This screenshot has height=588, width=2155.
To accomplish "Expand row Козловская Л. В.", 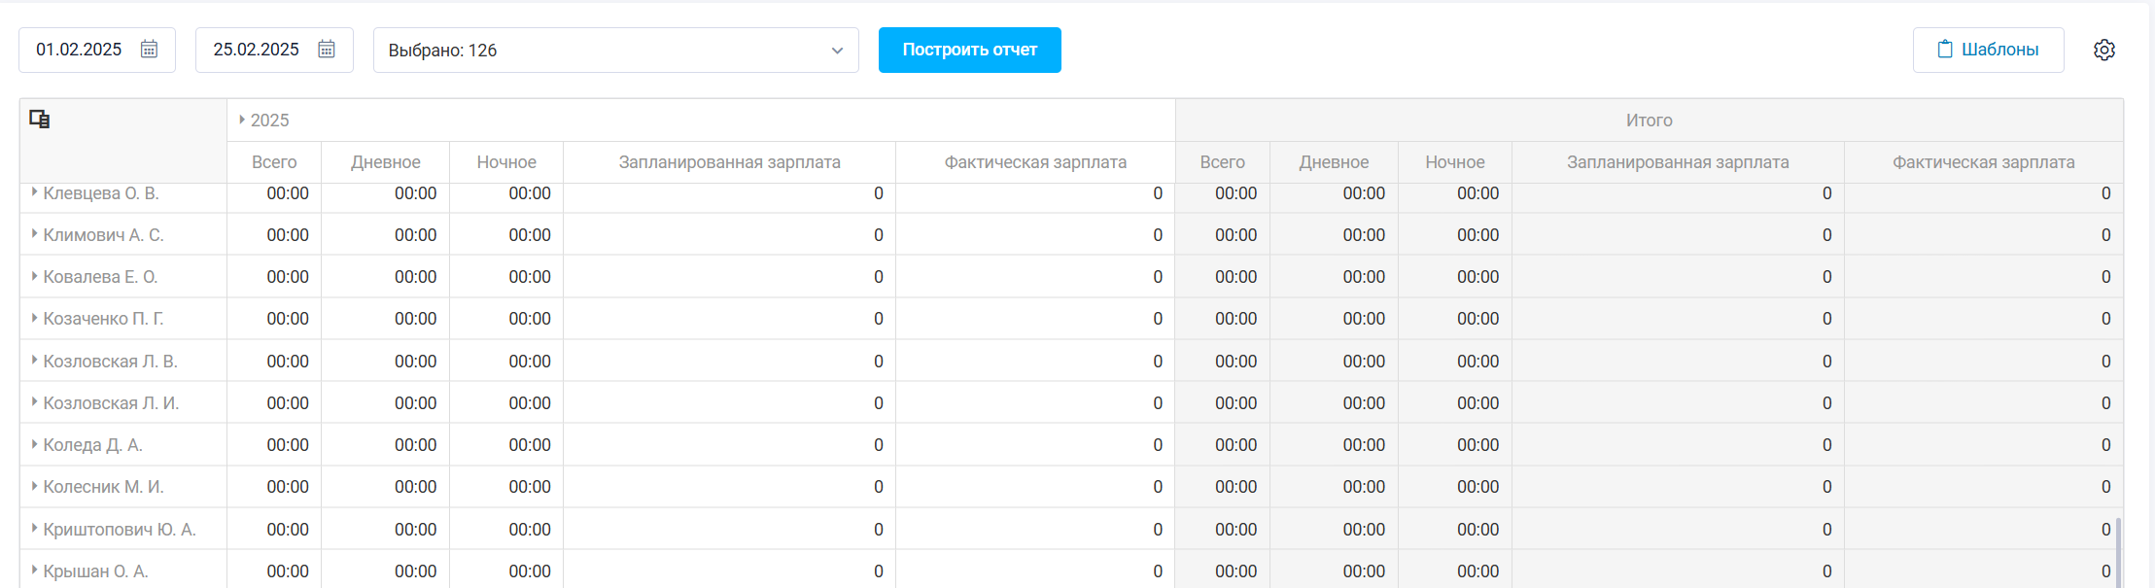I will click(34, 361).
